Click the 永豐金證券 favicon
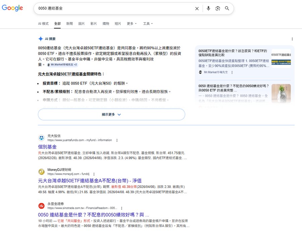Image resolution: width=302 pixels, height=231 pixels. 41,206
